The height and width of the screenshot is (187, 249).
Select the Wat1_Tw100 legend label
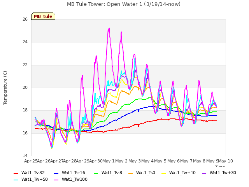tap(74, 179)
